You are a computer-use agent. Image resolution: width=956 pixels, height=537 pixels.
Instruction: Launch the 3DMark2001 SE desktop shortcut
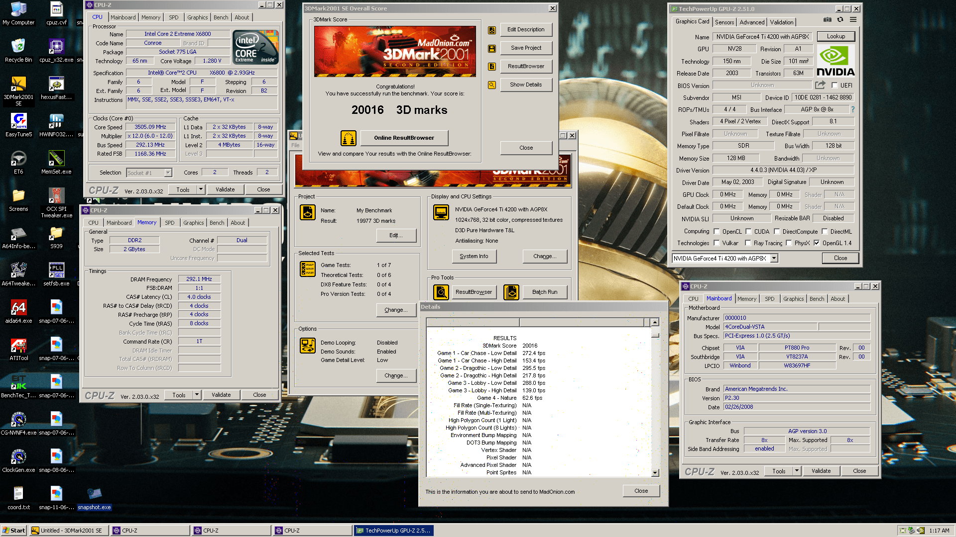tap(18, 91)
